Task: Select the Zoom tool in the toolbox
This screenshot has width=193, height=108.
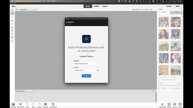Action: coord(12,10)
